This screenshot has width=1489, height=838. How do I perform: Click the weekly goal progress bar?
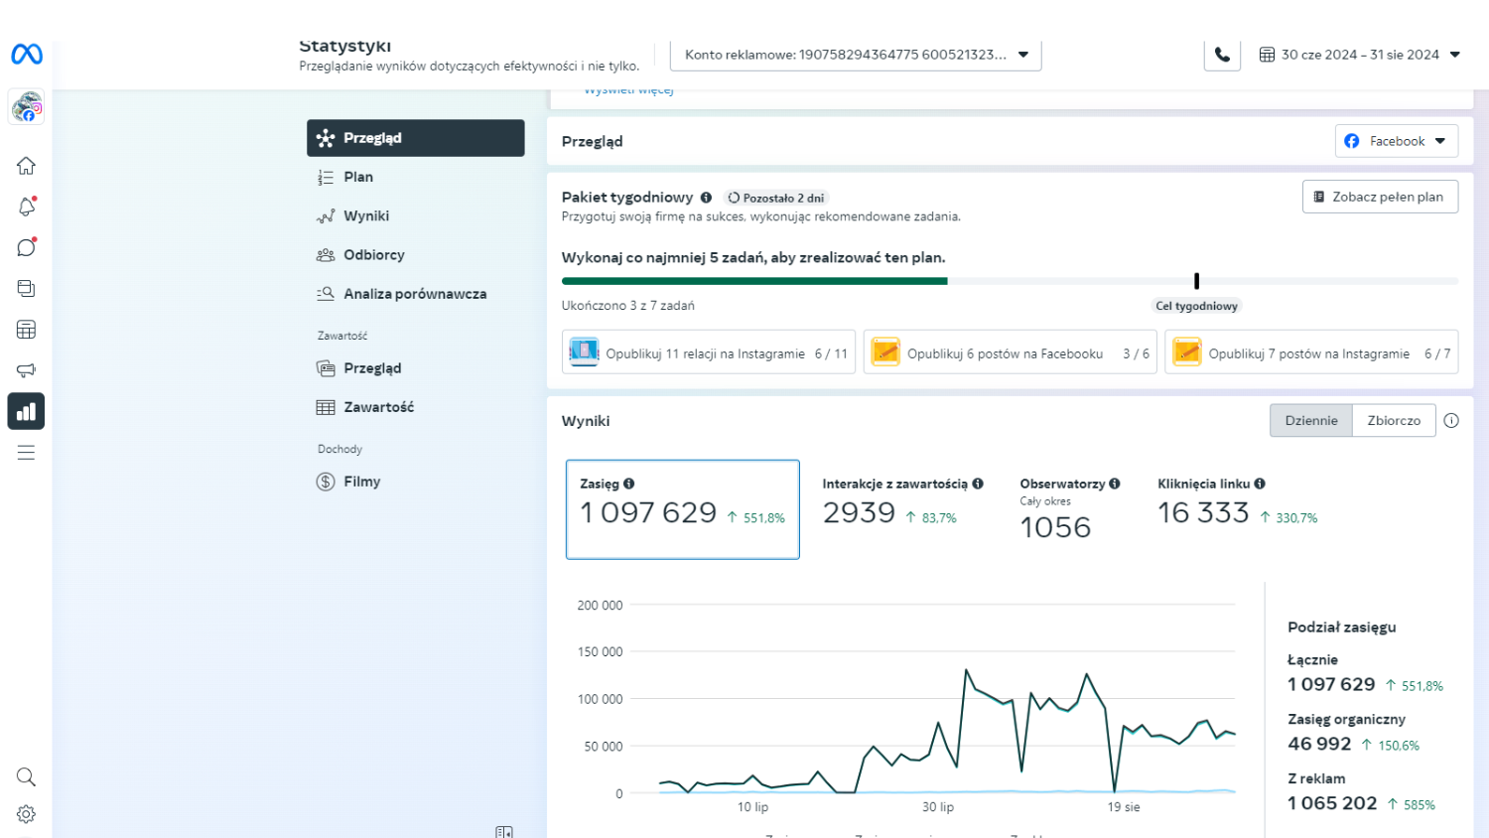point(1009,281)
